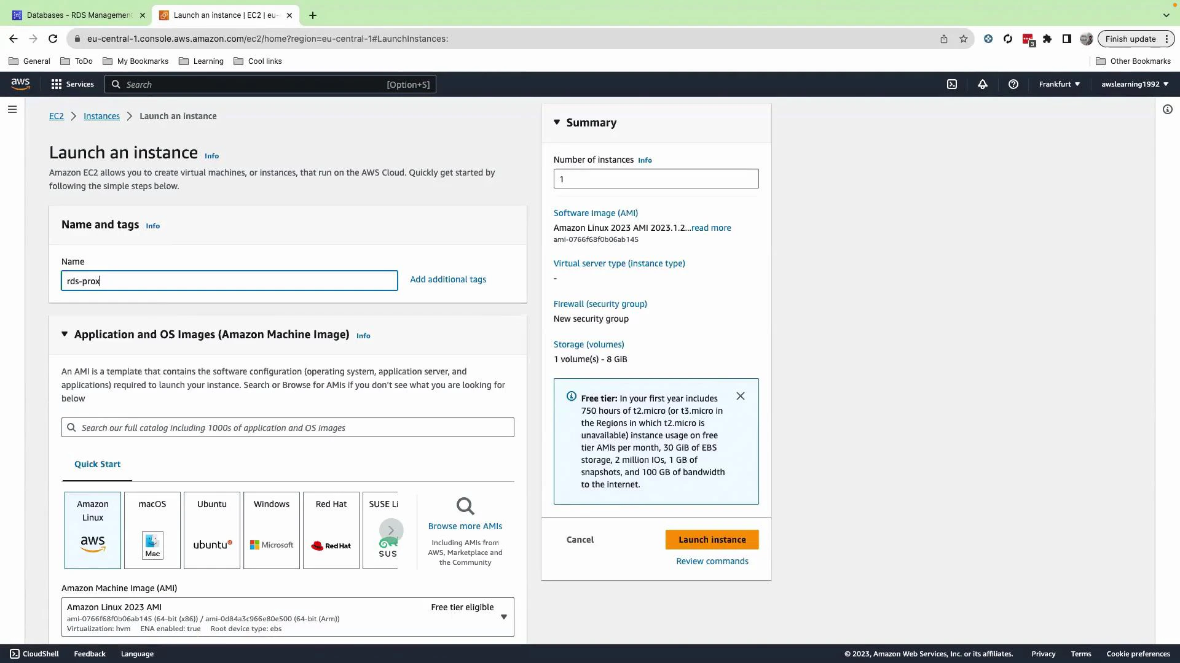Open the tab list chevron in browser
Image resolution: width=1180 pixels, height=663 pixels.
1166,15
